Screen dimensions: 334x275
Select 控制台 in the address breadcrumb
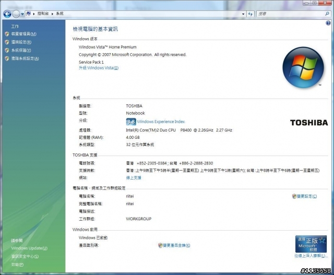coord(43,14)
